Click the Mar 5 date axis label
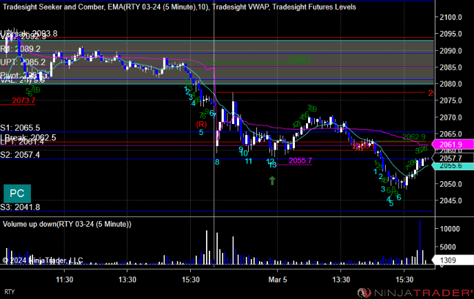The height and width of the screenshot is (299, 474). 278,280
